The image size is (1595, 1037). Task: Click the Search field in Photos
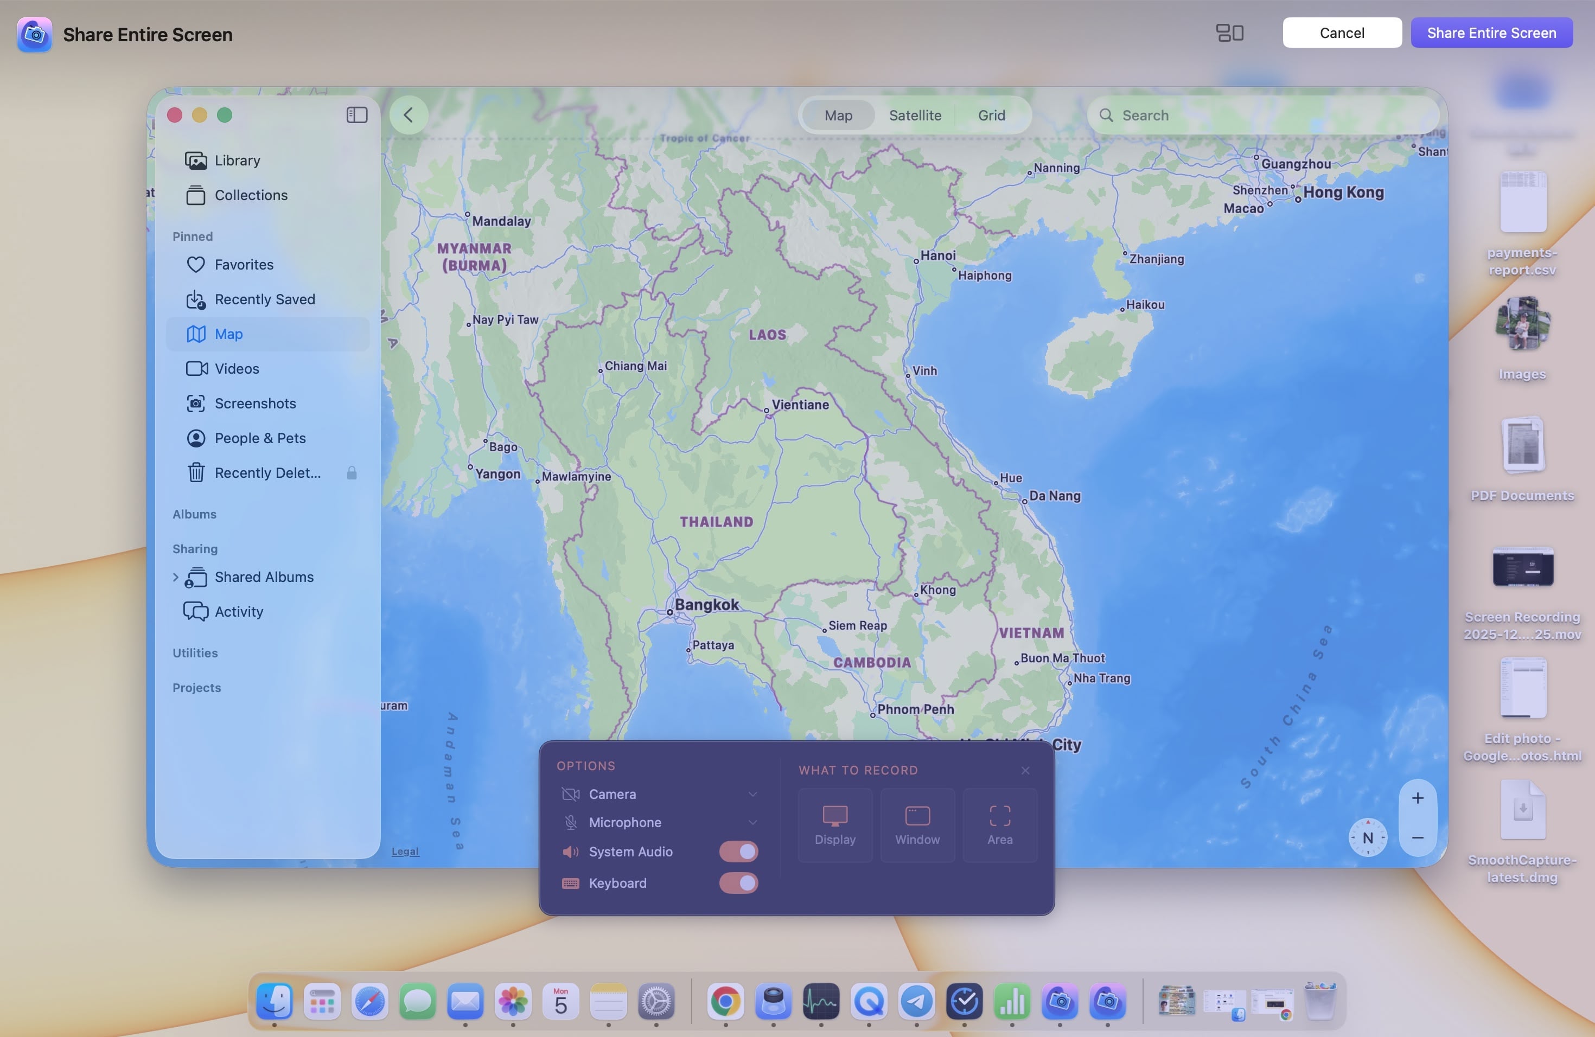coord(1262,115)
